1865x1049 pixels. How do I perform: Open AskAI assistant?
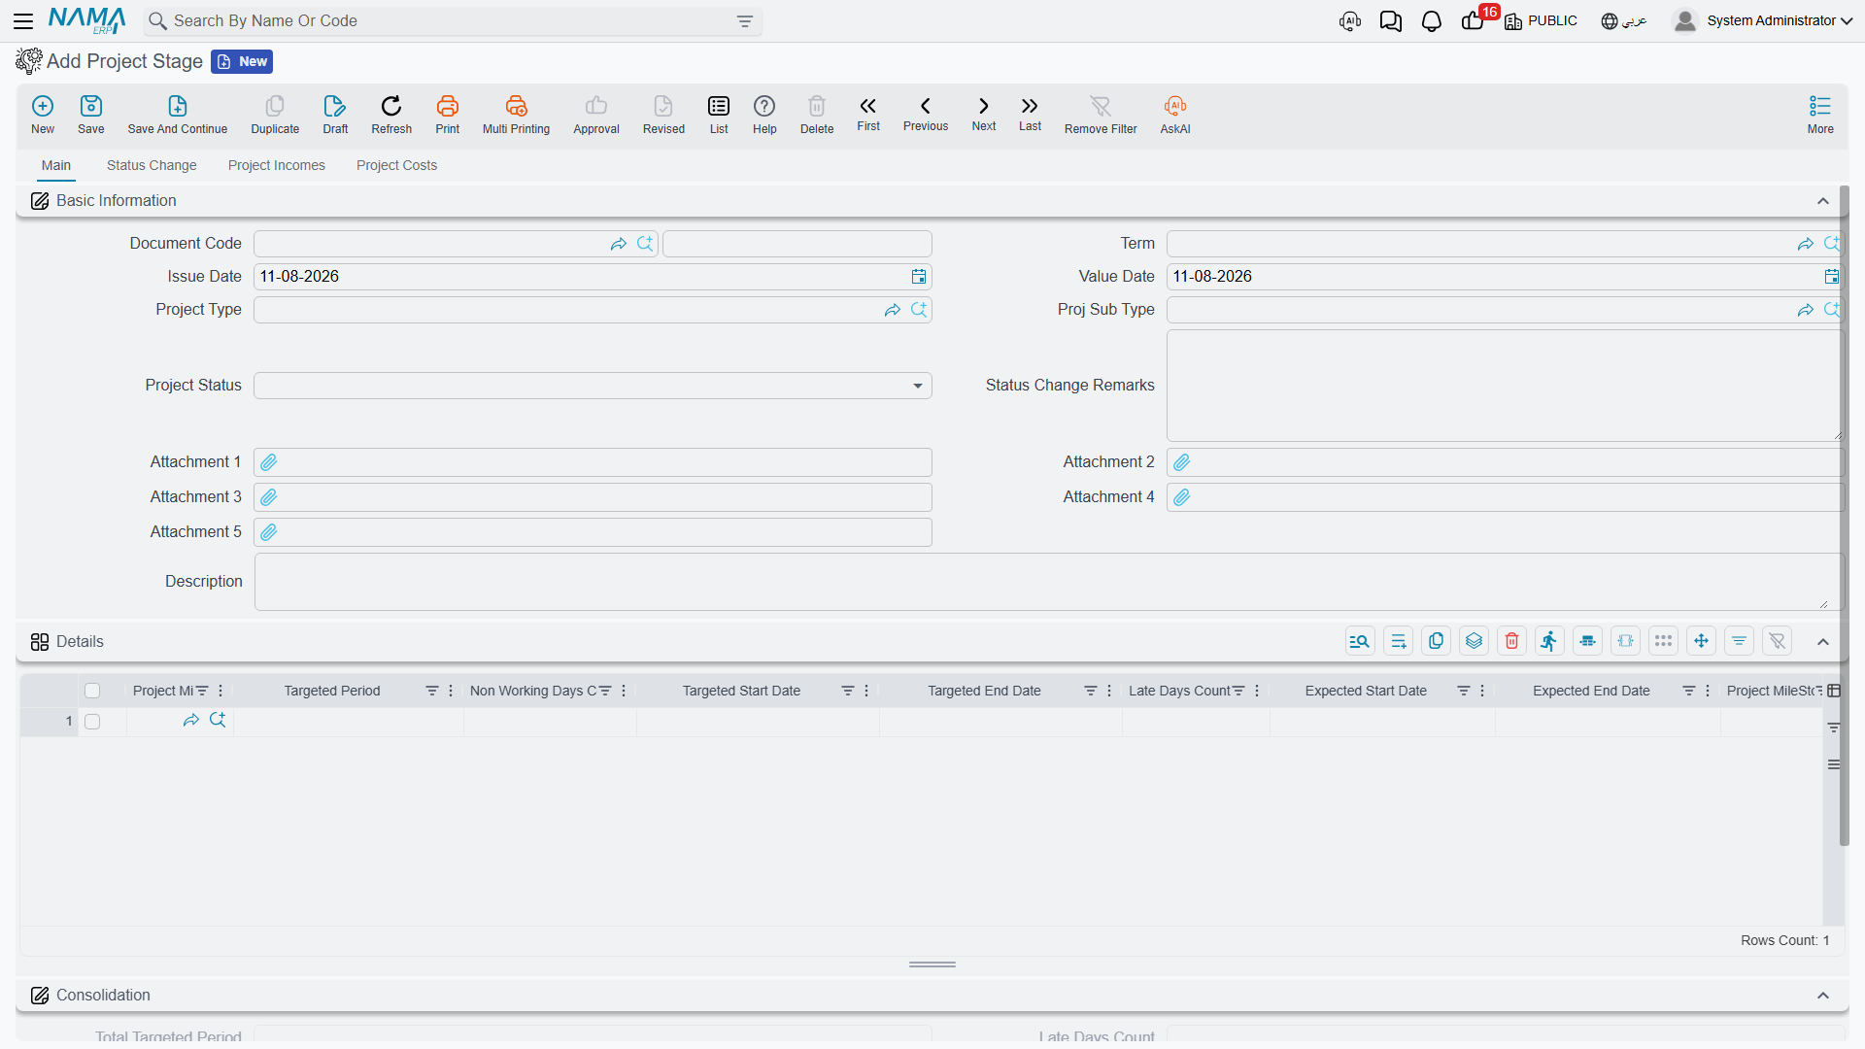[1175, 115]
